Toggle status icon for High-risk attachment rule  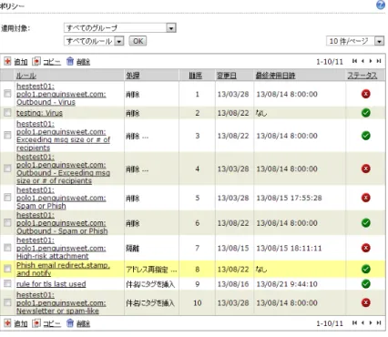tap(366, 248)
